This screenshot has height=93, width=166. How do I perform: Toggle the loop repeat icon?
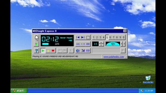(x=78, y=44)
